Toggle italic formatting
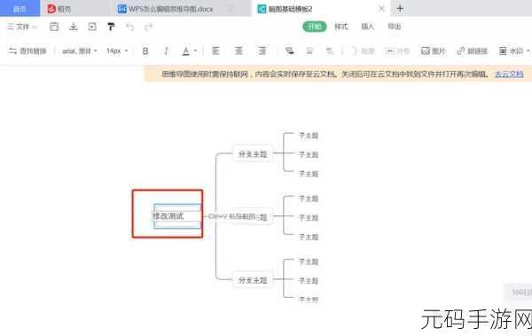Image resolution: width=532 pixels, height=336 pixels. [166, 51]
